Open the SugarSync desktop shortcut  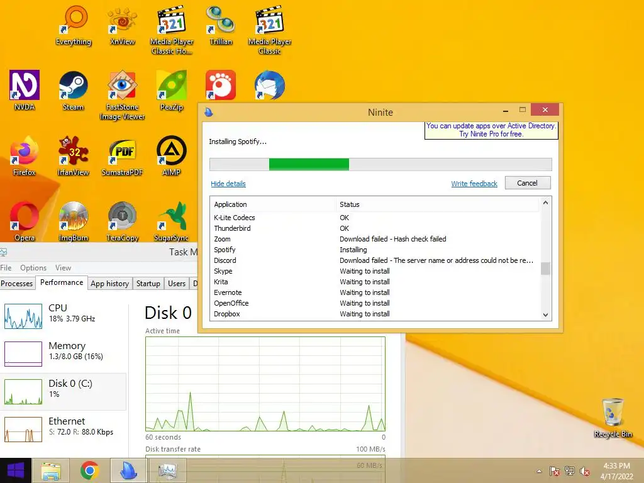click(x=171, y=221)
